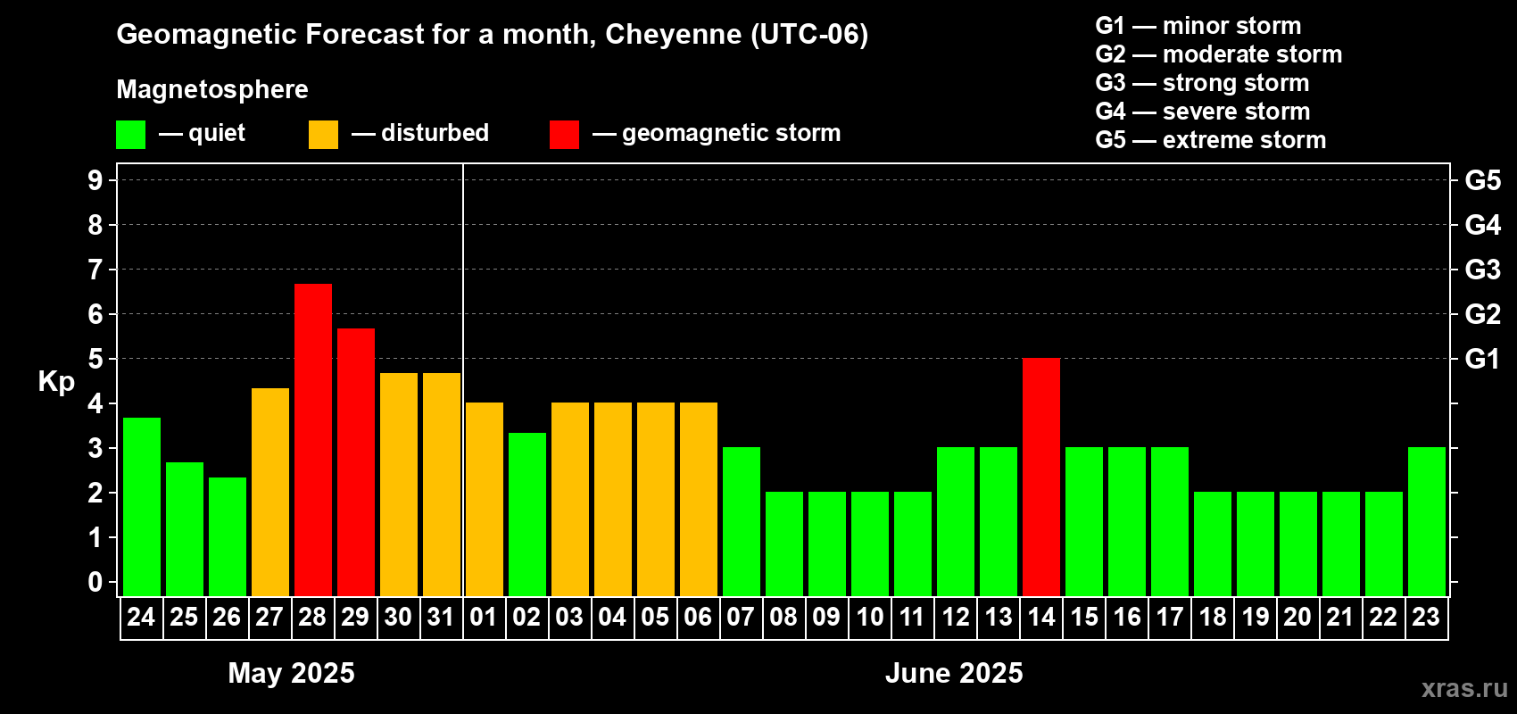Click the 'G1 — minor storm' legend text
Viewport: 1517px width, 714px height.
coord(1198,26)
